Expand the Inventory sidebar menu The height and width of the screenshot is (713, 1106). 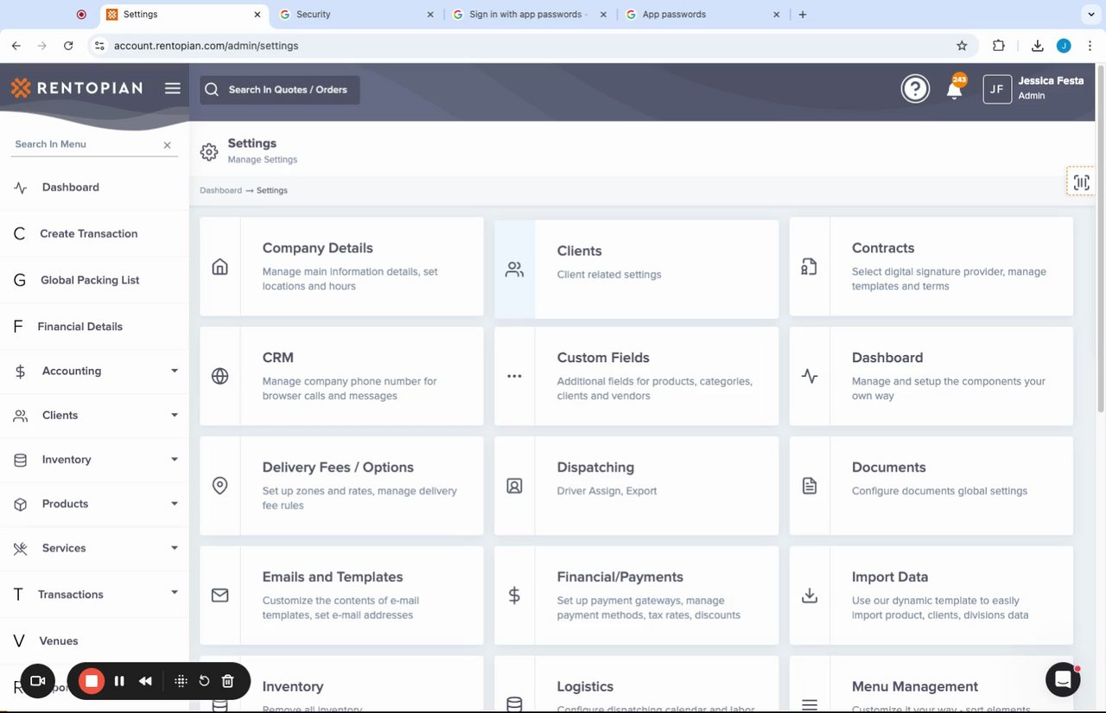pyautogui.click(x=94, y=460)
